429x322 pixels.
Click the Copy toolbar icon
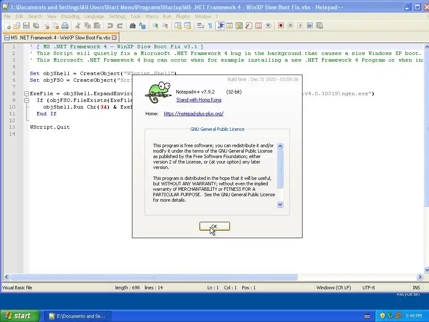(x=88, y=26)
